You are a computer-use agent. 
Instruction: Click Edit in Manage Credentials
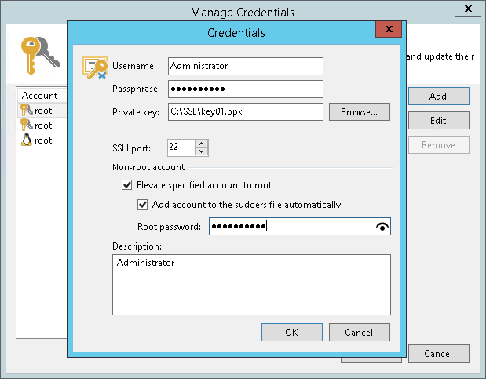point(438,121)
